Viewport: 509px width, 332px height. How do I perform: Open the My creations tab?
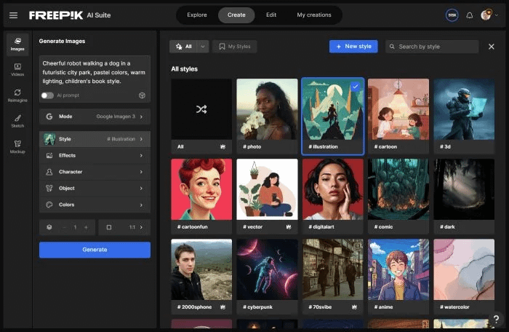coord(314,15)
